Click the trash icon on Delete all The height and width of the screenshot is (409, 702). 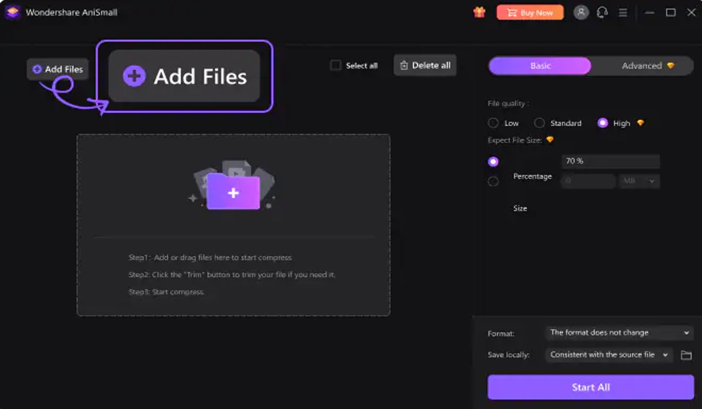click(x=403, y=65)
